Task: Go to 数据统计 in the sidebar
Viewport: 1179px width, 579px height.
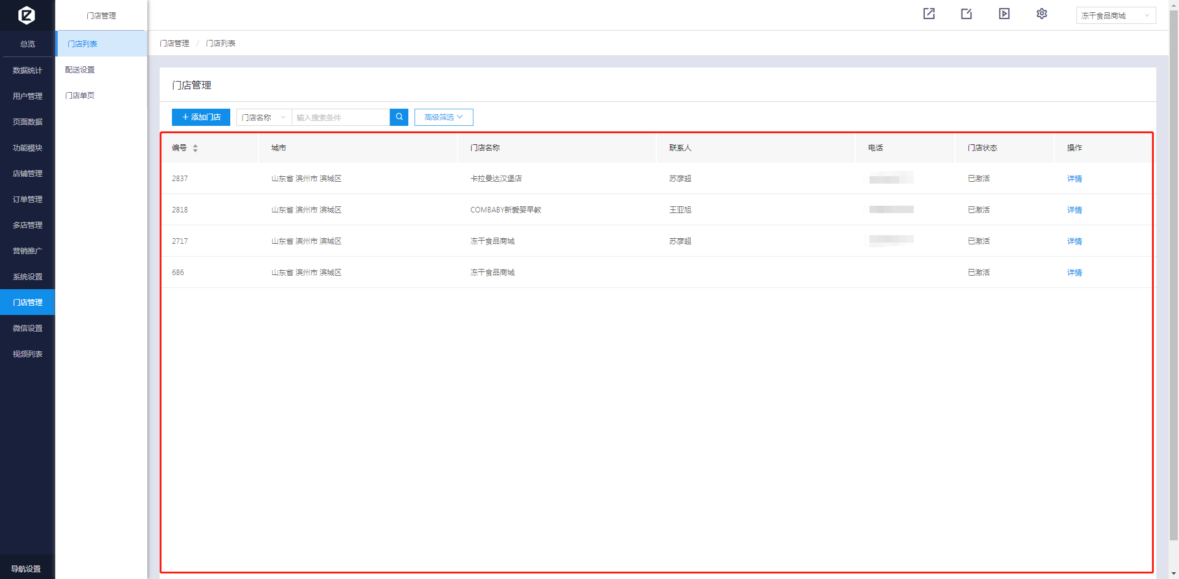Action: coord(28,71)
